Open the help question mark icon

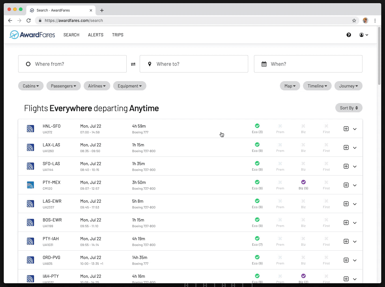coord(349,35)
